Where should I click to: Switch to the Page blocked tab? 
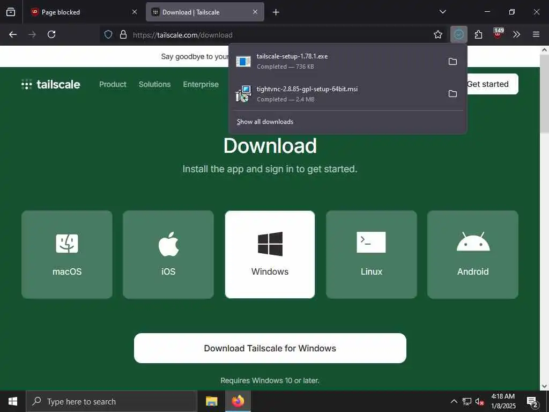(83, 12)
